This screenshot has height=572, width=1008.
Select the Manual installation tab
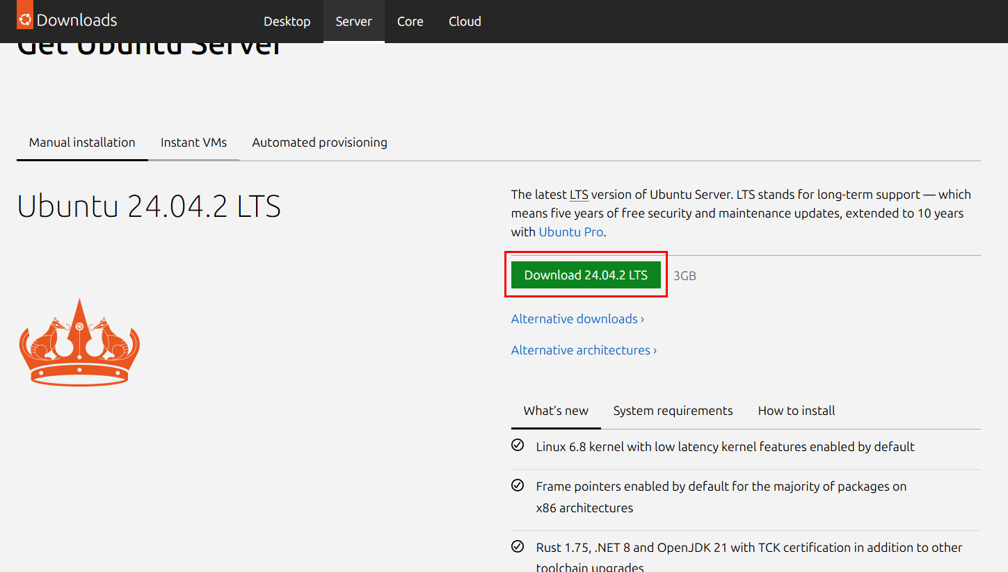pyautogui.click(x=82, y=142)
